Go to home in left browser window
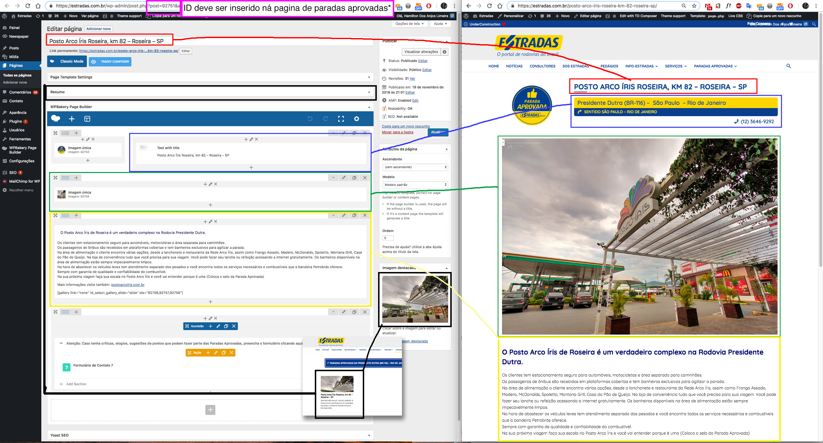 click(38, 6)
